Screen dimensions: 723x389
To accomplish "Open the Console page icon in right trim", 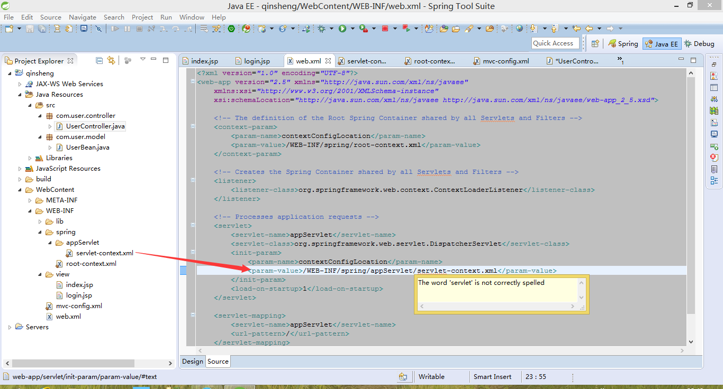I will click(714, 169).
